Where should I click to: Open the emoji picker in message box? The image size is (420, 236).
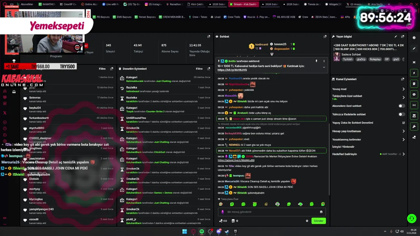(x=321, y=212)
